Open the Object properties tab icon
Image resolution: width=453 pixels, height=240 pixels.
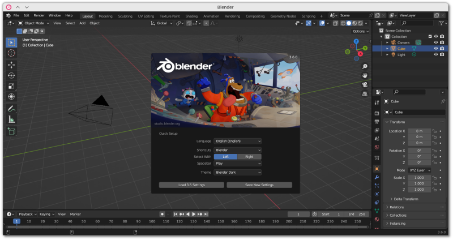(377, 169)
